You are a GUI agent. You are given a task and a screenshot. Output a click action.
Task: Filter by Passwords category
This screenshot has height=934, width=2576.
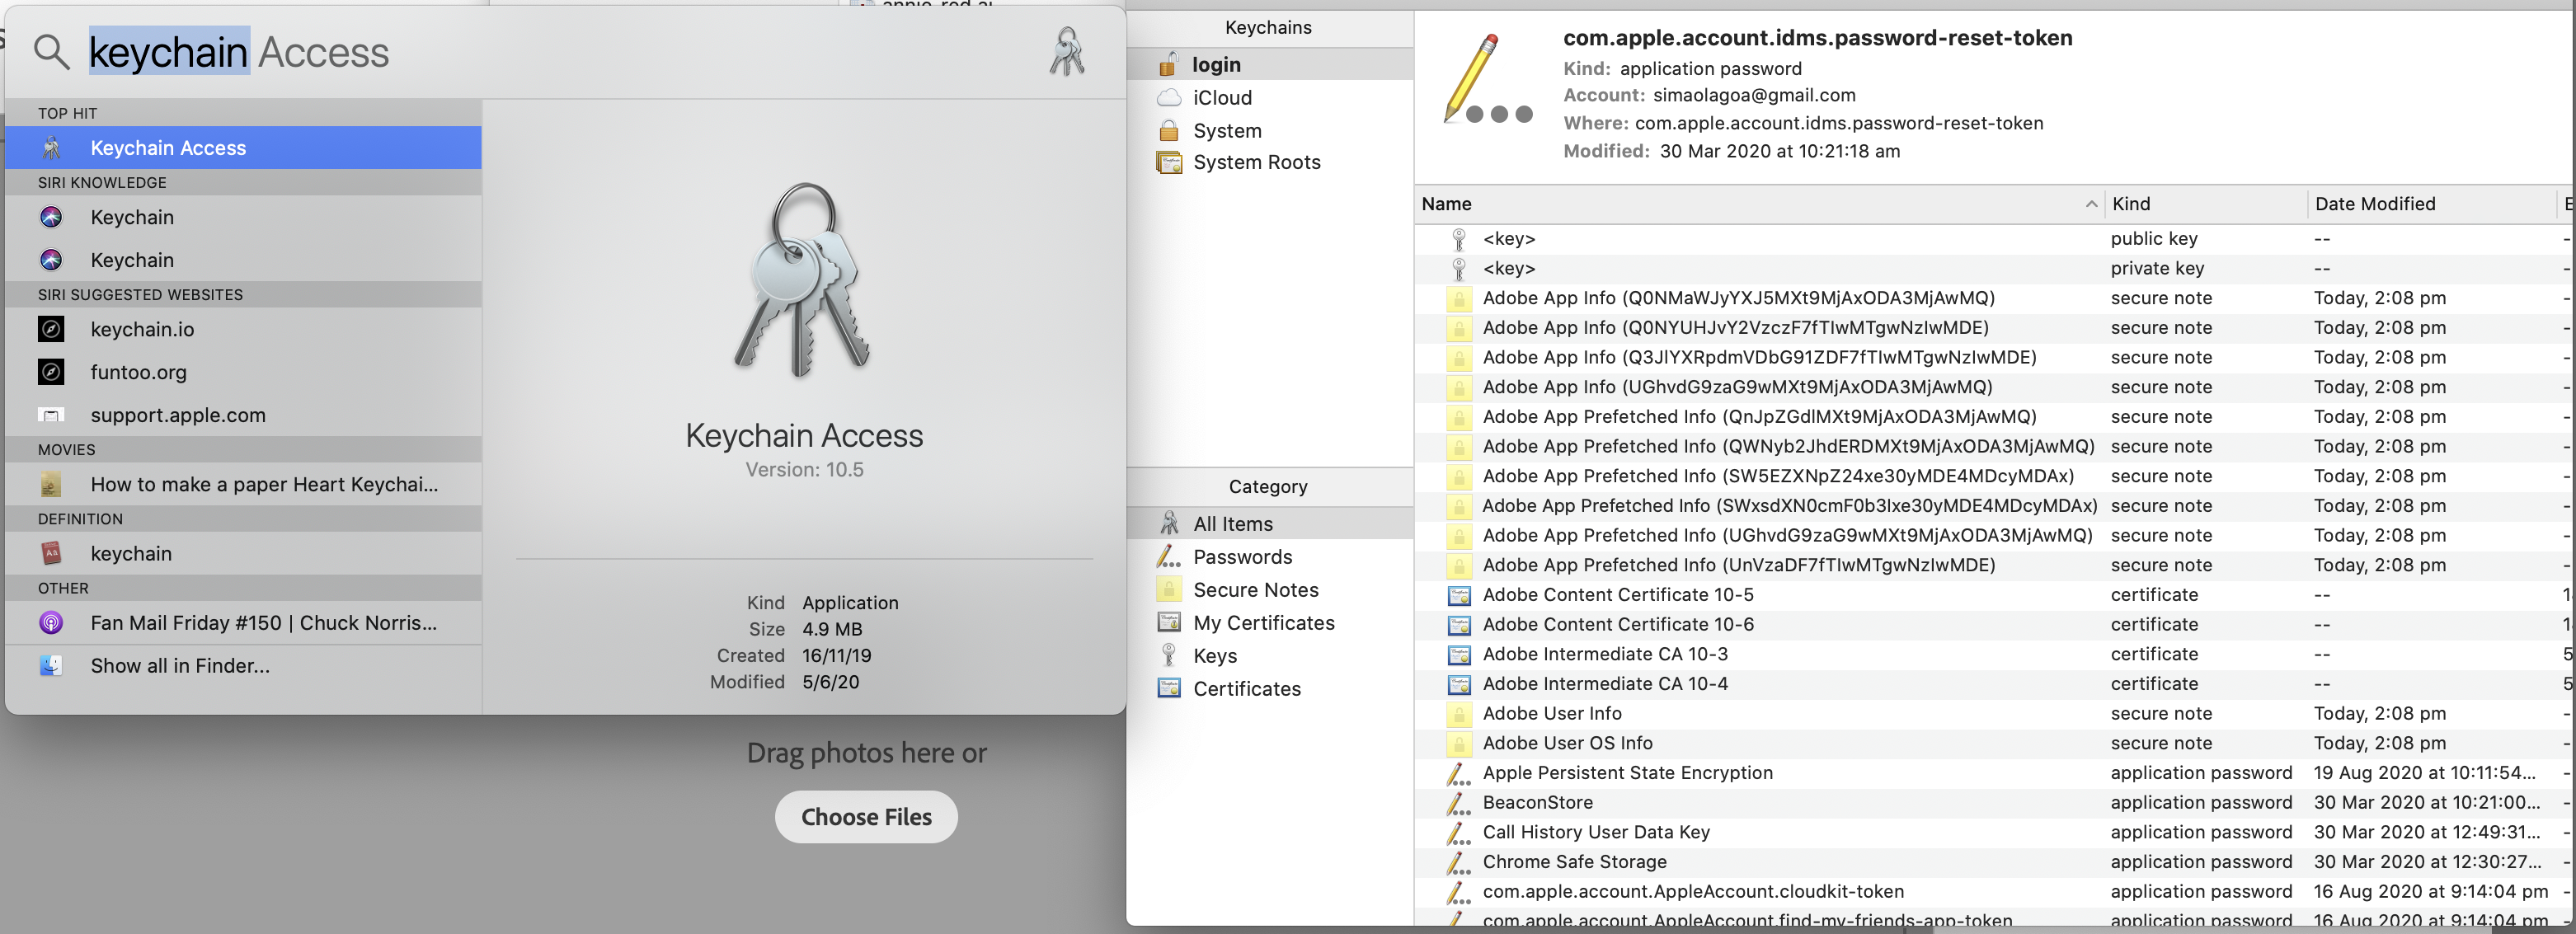(1242, 557)
